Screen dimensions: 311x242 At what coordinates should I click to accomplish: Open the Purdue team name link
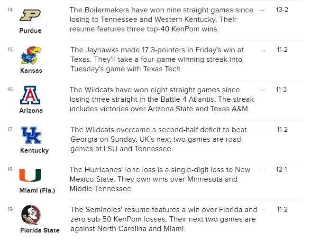(30, 30)
